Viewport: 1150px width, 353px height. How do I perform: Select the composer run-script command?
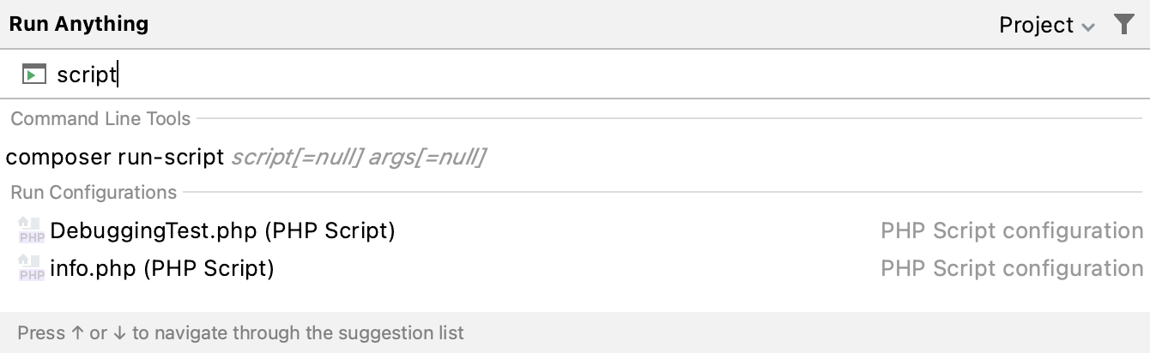pos(575,157)
